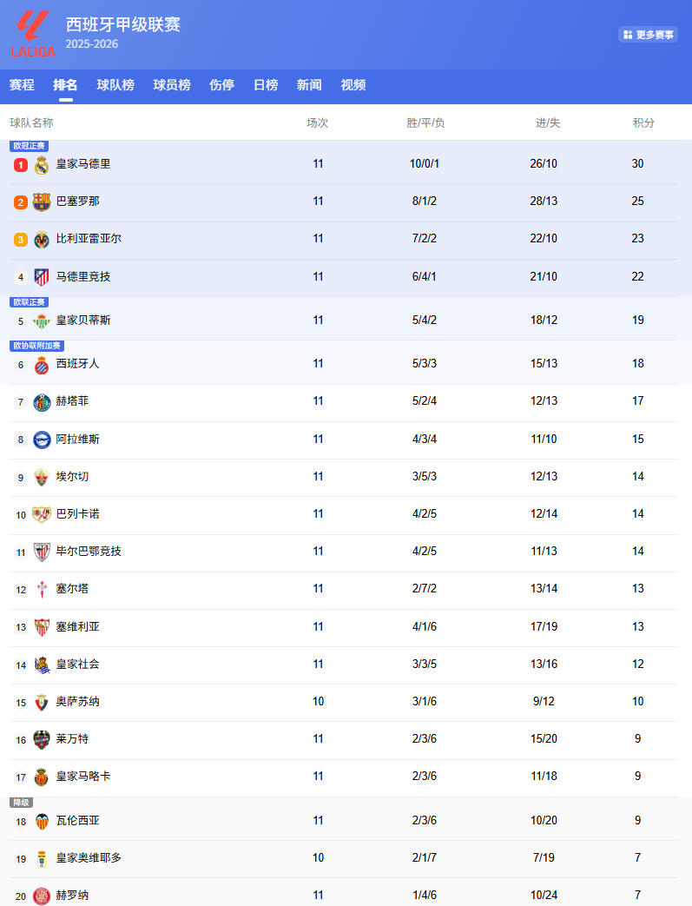The height and width of the screenshot is (906, 692).
Task: Click the 更多赛事 button
Action: coord(648,35)
